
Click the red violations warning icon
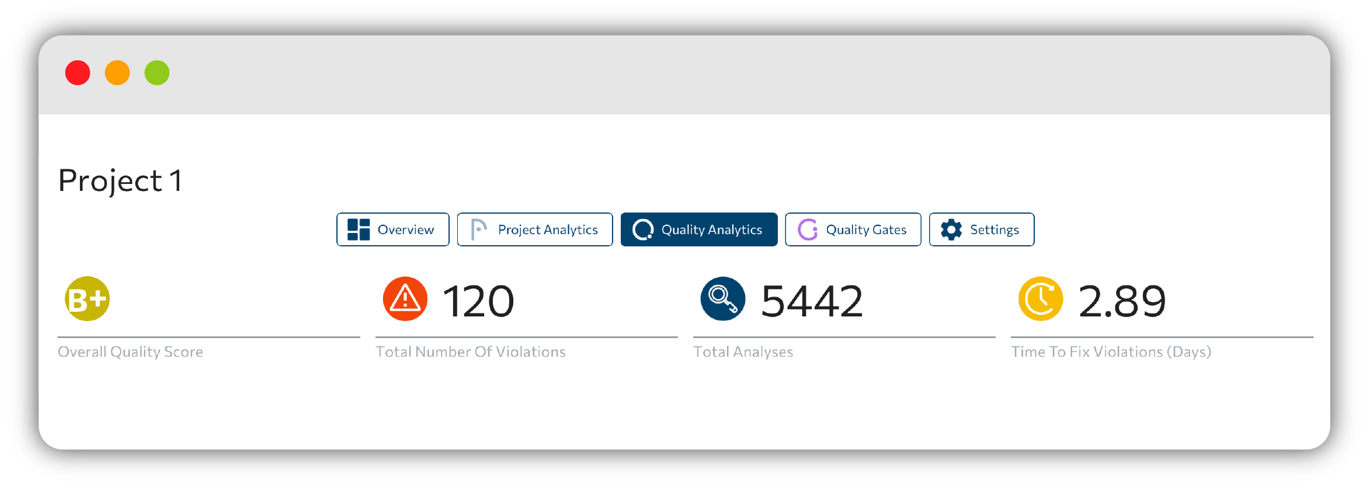tap(405, 299)
